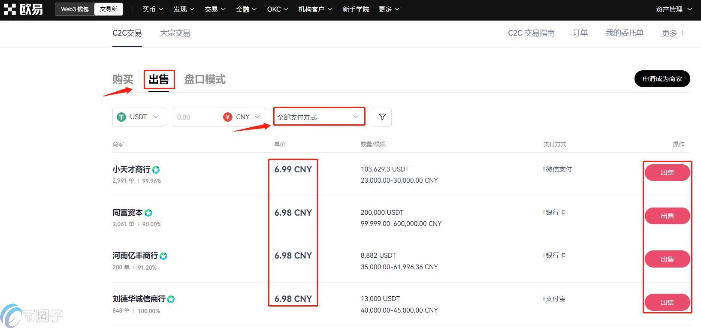Open 新手学院 in the navigation
Image resolution: width=701 pixels, height=328 pixels.
pyautogui.click(x=356, y=9)
